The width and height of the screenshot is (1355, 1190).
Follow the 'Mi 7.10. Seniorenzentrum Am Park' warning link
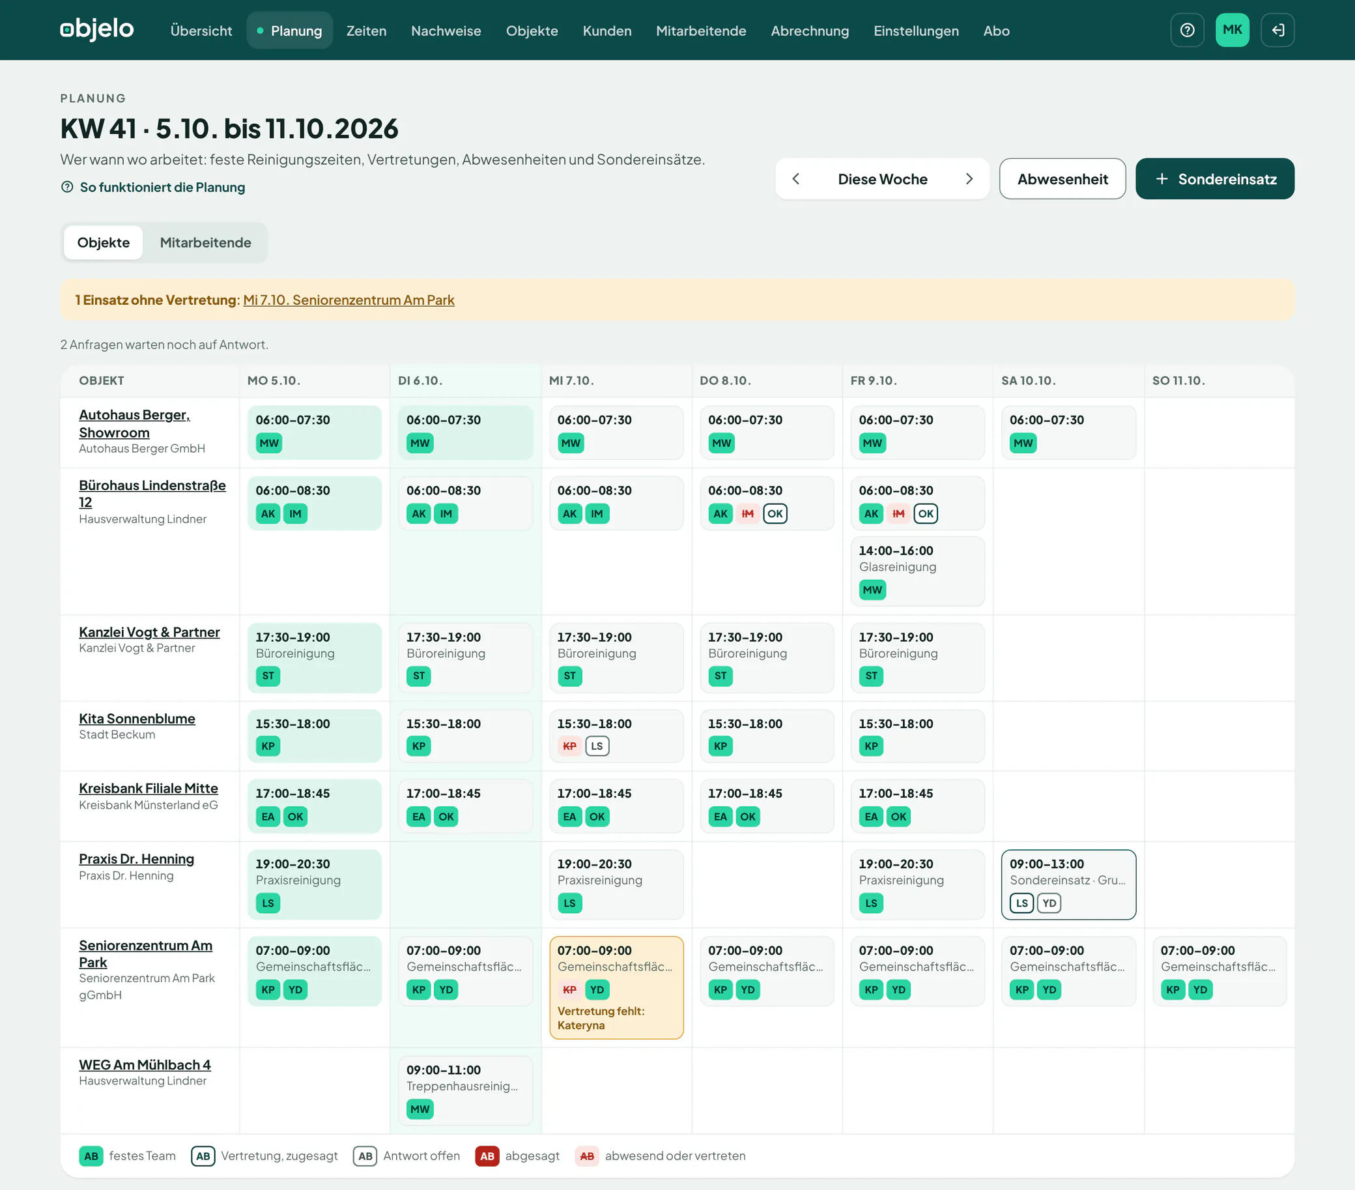pos(349,300)
